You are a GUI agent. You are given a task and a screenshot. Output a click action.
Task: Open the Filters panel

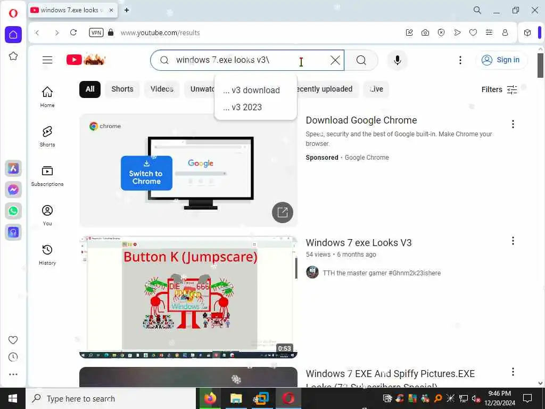point(499,89)
